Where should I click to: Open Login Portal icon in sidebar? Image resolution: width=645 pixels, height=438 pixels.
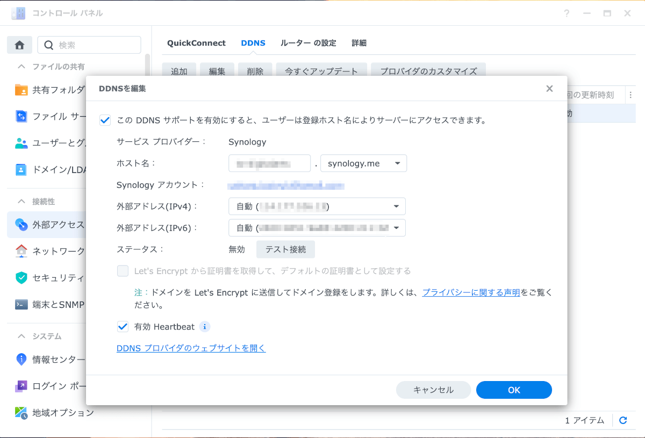point(21,386)
